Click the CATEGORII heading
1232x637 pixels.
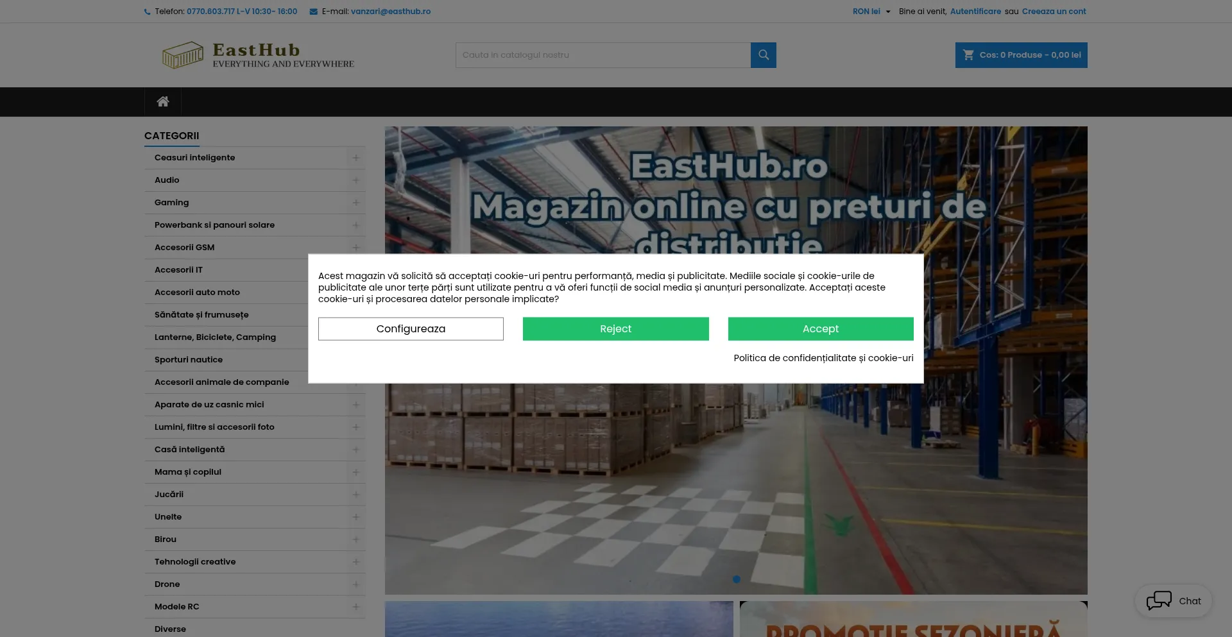click(x=171, y=136)
